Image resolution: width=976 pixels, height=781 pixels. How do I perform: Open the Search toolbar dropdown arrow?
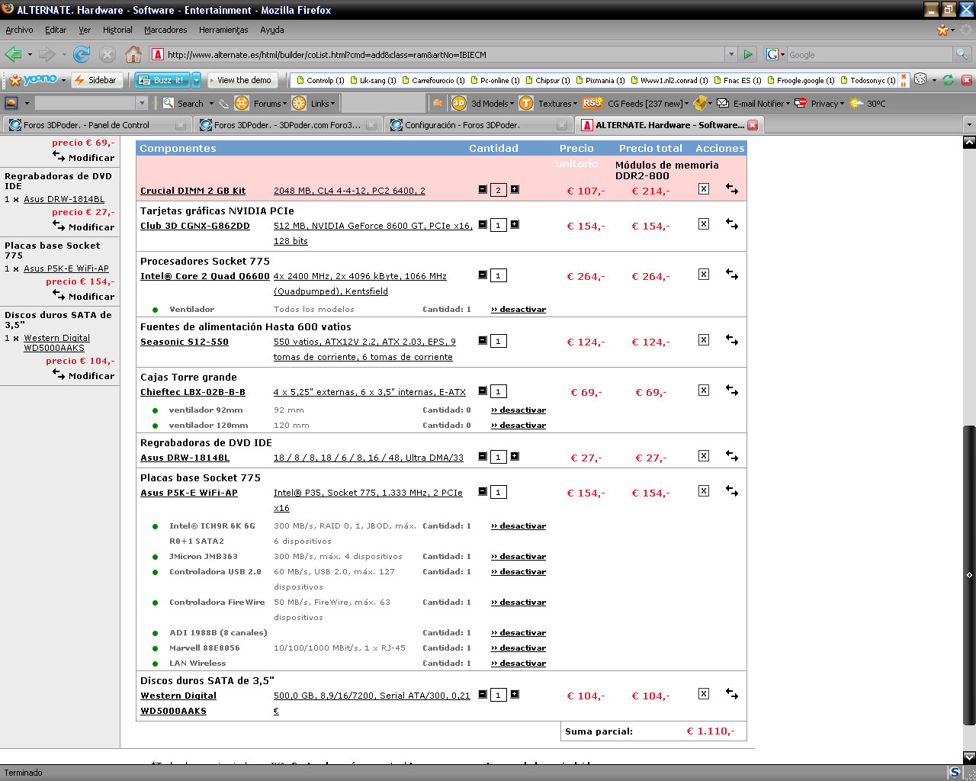tap(211, 104)
